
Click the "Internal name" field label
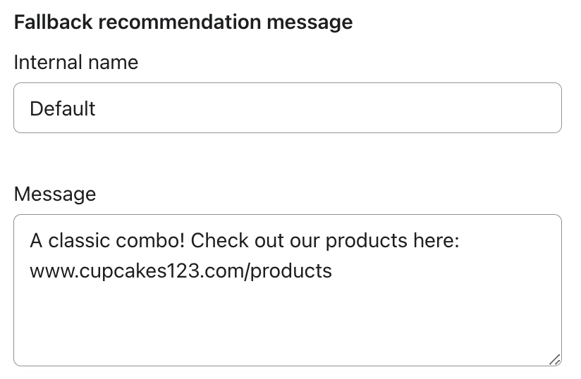click(76, 62)
